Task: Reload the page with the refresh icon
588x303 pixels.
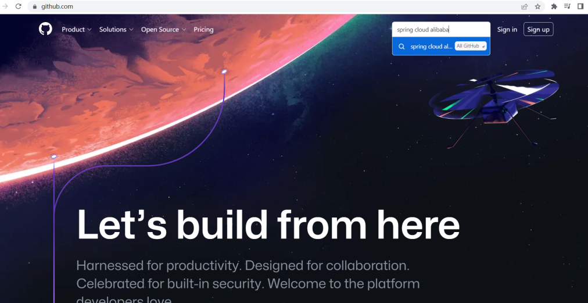Action: click(19, 6)
